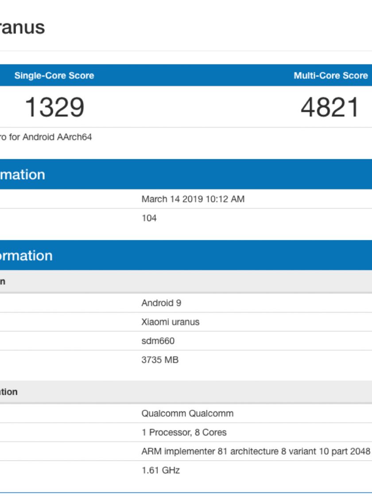This screenshot has width=372, height=496.
Task: Select the single-core score value 1329
Action: [54, 108]
